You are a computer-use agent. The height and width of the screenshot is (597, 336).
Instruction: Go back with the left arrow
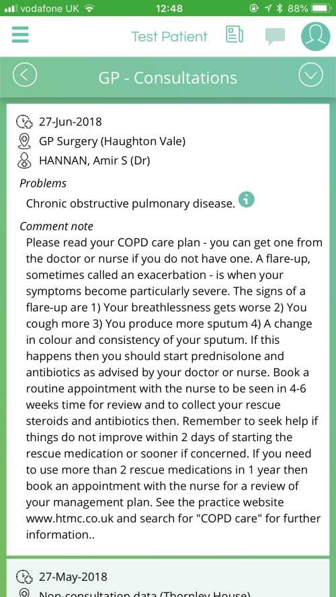coord(25,75)
